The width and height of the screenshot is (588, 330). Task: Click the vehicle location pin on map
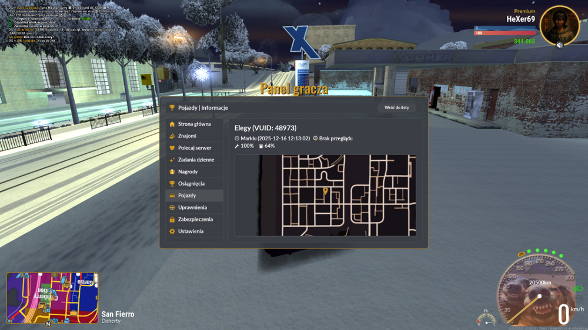[x=326, y=191]
